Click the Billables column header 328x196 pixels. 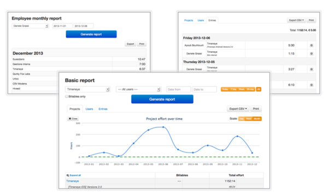coord(182,175)
